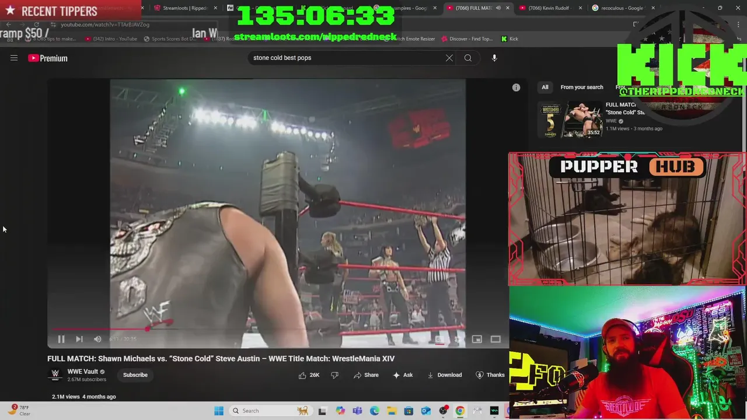Select the 'All' filter chip in suggestions

[x=544, y=87]
